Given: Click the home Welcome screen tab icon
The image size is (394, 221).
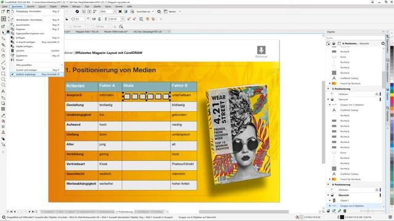Looking at the screenshot, I should pyautogui.click(x=8, y=32).
